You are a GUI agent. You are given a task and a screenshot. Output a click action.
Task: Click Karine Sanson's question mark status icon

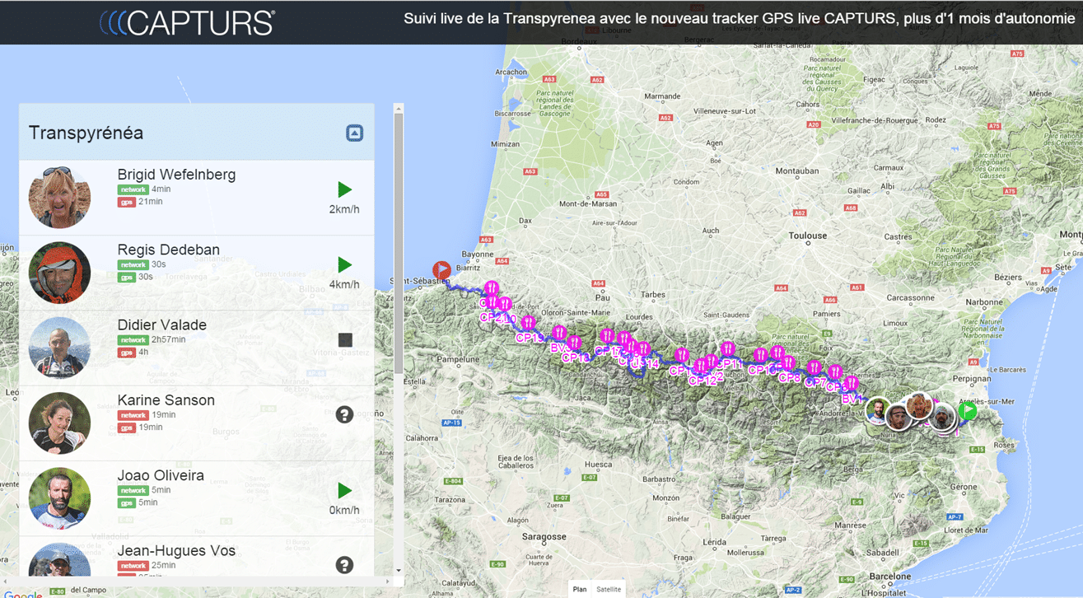coord(344,414)
